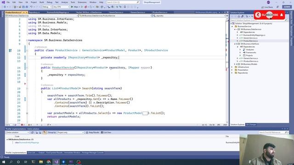
Task: Collapse the namespace SM.Business.DataServices block
Action: click(x=27, y=40)
